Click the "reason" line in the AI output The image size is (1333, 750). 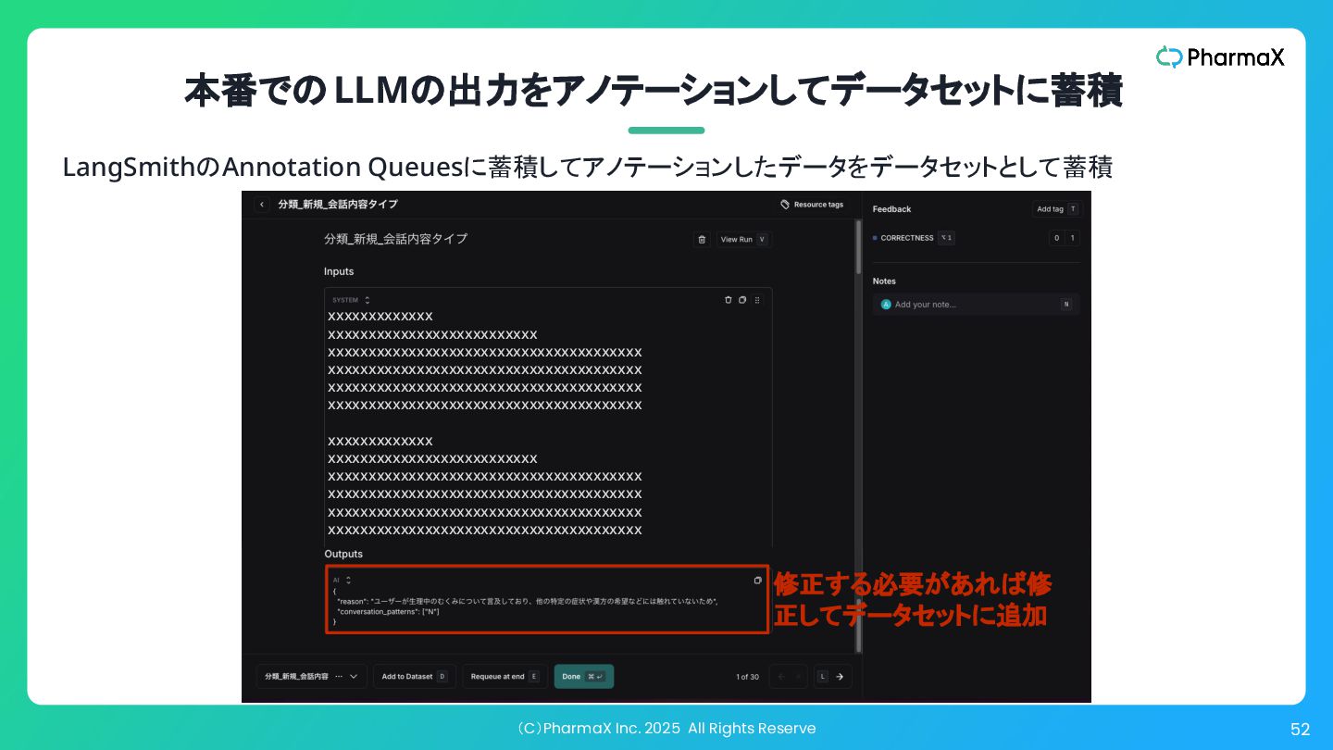pos(528,602)
